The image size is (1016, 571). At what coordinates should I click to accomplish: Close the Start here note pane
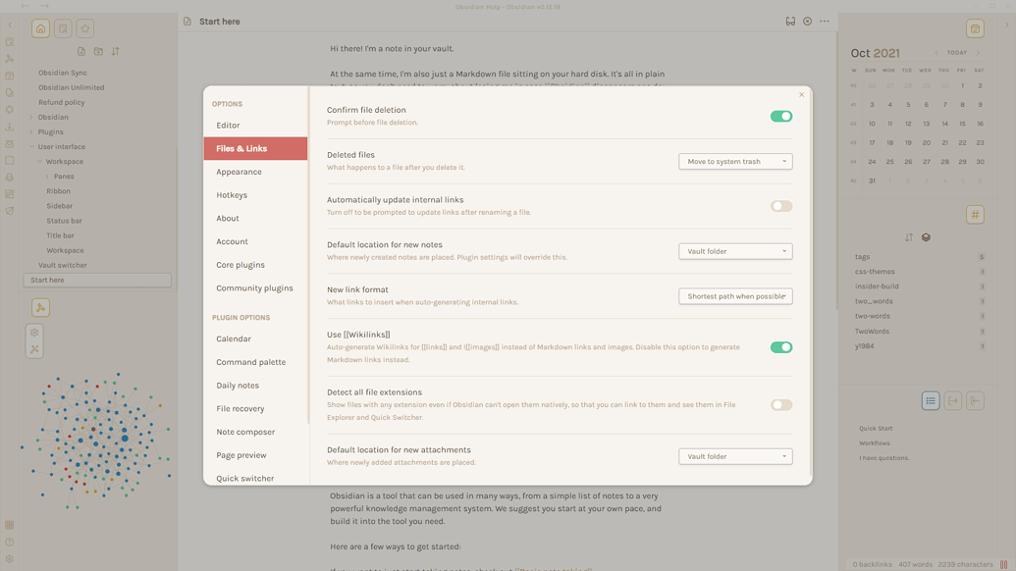click(x=807, y=22)
